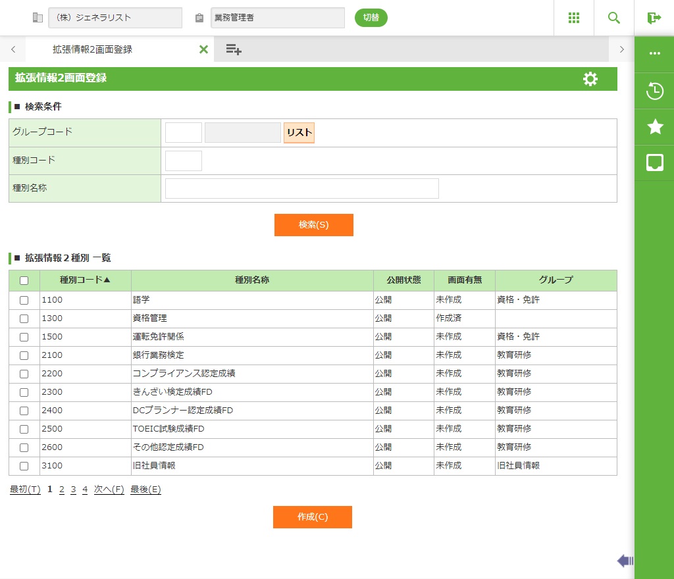Tick the checkbox for row 1100 語学
The image size is (674, 579).
coord(24,300)
